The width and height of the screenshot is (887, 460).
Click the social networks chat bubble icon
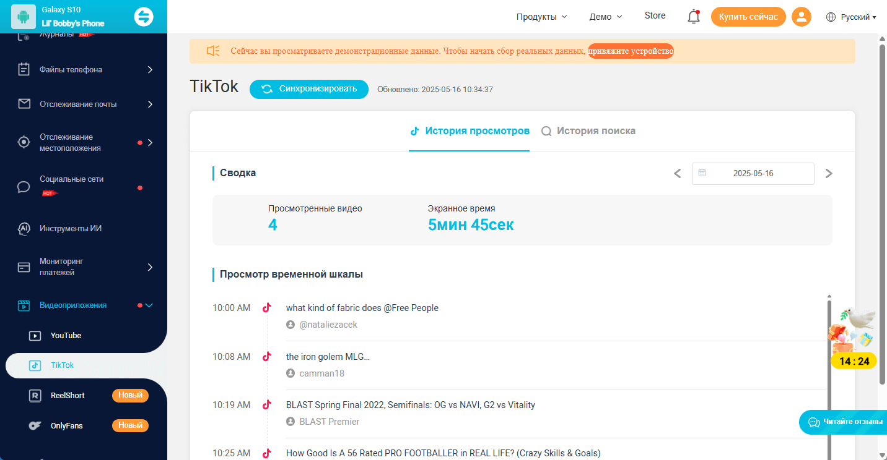[24, 187]
